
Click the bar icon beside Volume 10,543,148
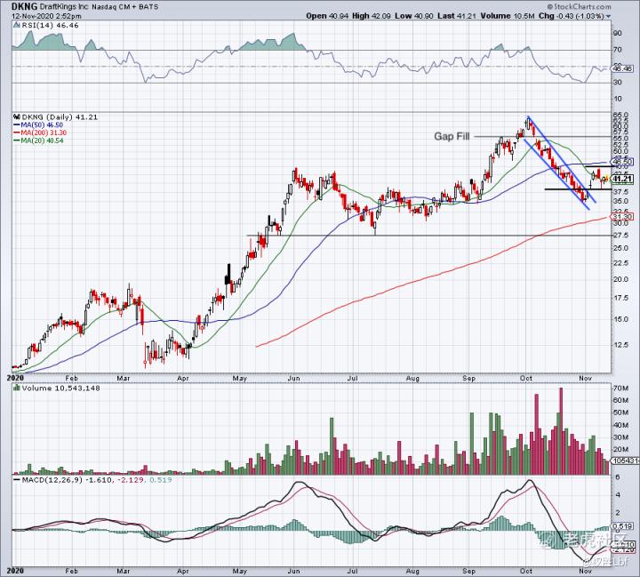coord(16,388)
